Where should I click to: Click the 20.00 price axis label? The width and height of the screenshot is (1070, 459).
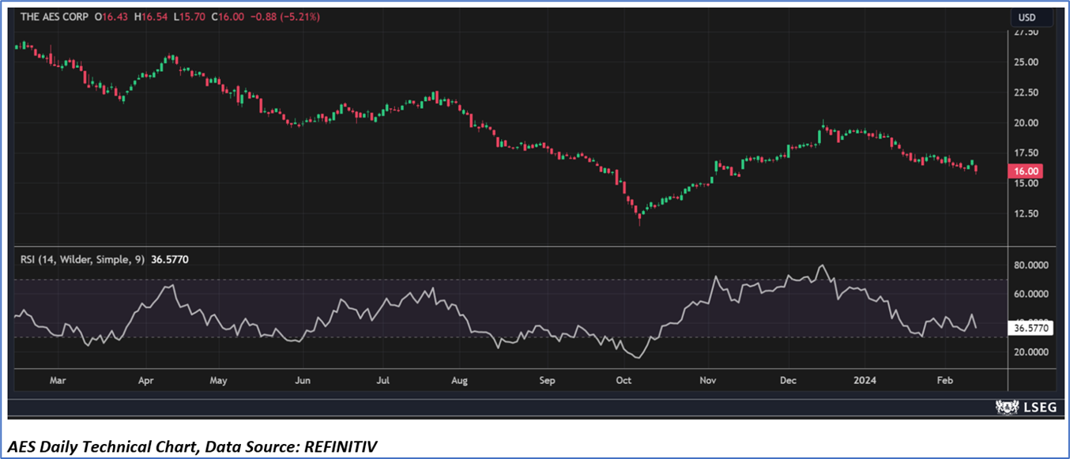point(1028,123)
